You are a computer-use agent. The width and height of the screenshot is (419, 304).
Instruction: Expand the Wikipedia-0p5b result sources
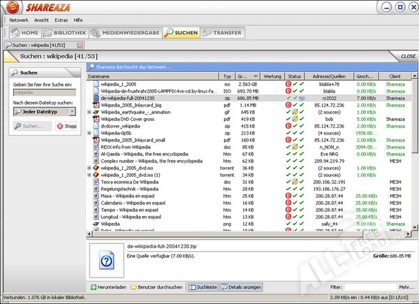point(89,132)
